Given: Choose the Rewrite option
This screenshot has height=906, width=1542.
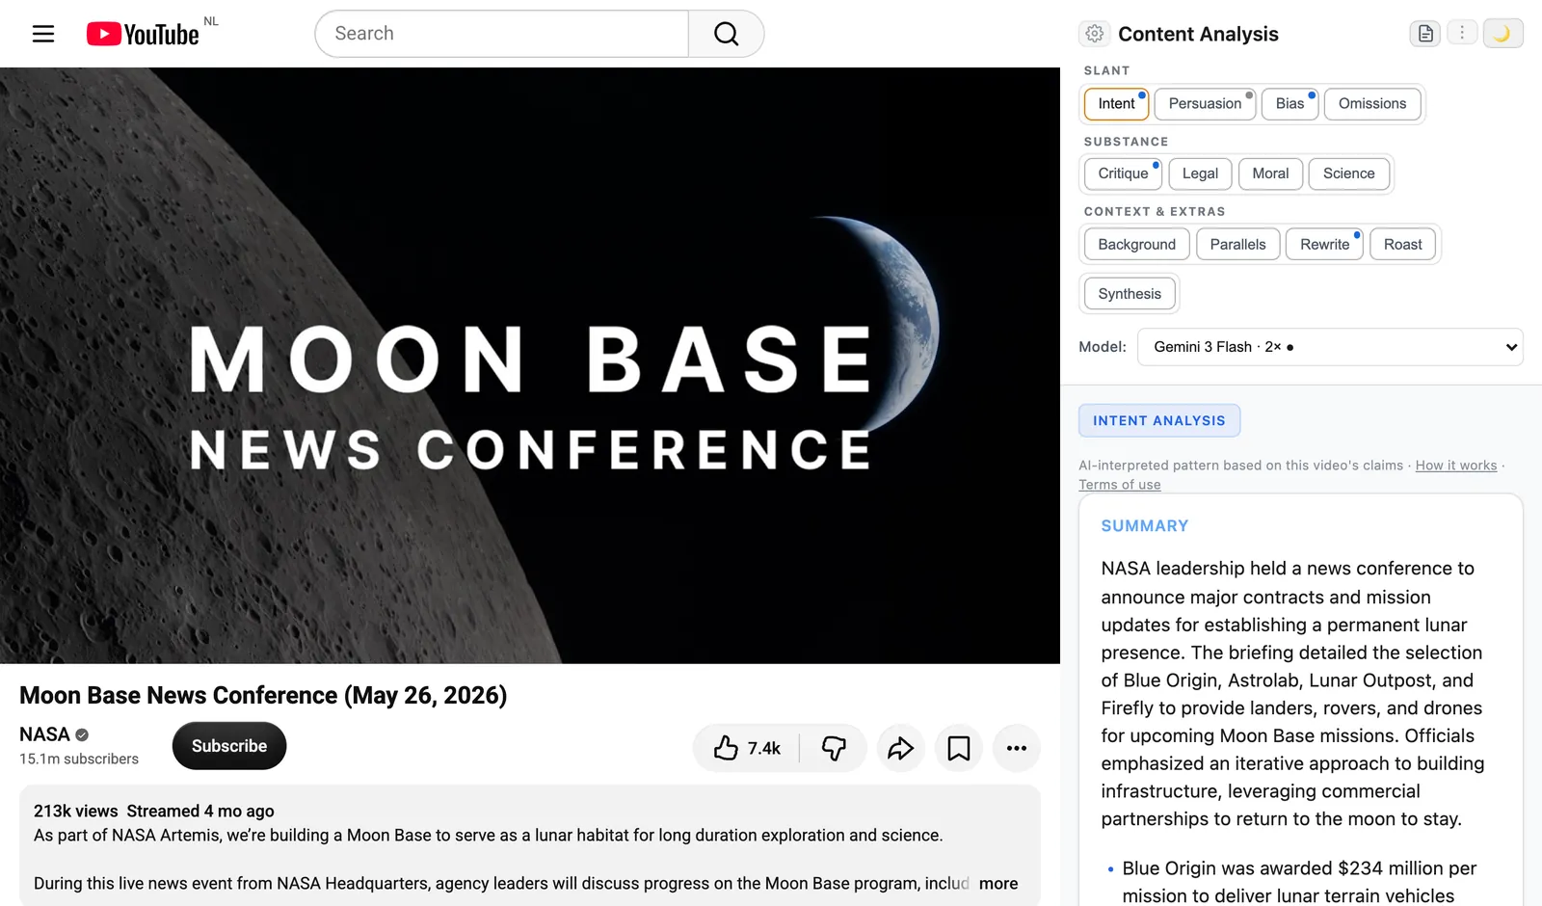Looking at the screenshot, I should (1324, 245).
